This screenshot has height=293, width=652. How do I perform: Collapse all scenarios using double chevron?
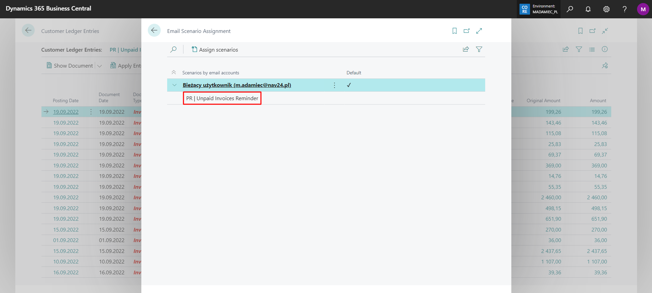[174, 73]
